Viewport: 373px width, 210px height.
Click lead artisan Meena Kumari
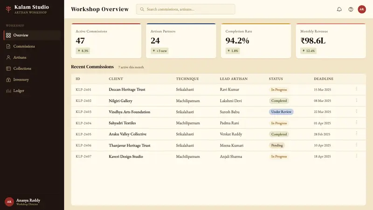[x=231, y=145]
